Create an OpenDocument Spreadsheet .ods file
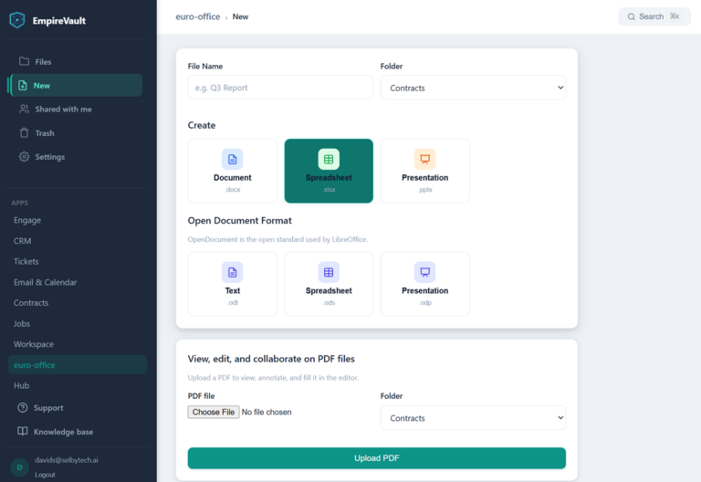The image size is (701, 482). click(x=329, y=284)
